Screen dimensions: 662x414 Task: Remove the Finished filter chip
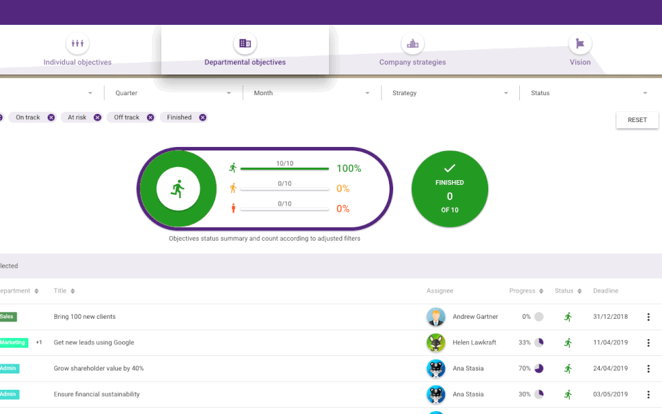click(x=203, y=117)
